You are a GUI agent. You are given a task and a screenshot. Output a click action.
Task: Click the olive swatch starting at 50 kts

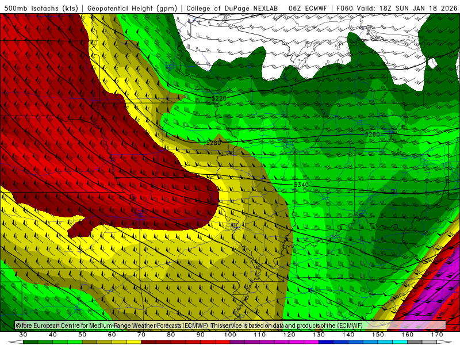click(x=90, y=342)
